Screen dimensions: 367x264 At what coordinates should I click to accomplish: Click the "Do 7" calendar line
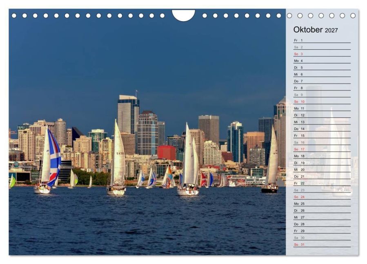point(322,81)
